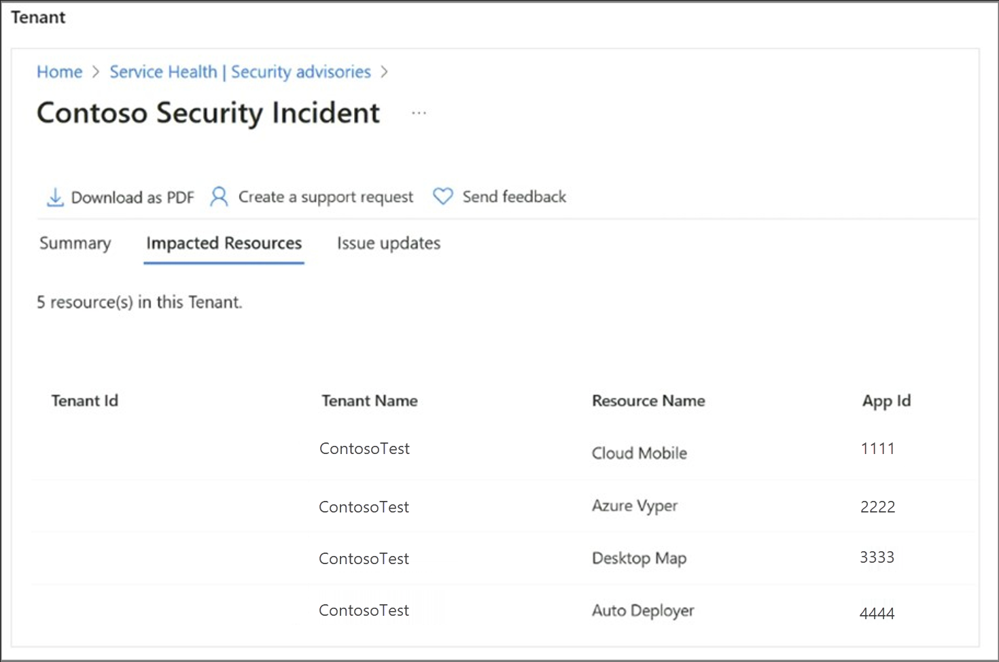Click Create a support request label

point(326,197)
